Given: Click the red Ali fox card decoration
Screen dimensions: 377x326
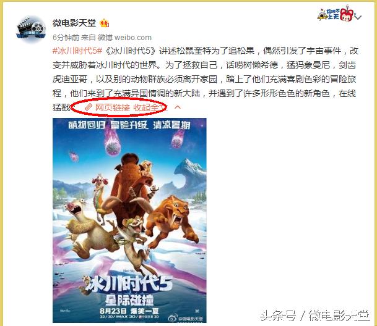Looking at the screenshot, I should click(x=347, y=14).
